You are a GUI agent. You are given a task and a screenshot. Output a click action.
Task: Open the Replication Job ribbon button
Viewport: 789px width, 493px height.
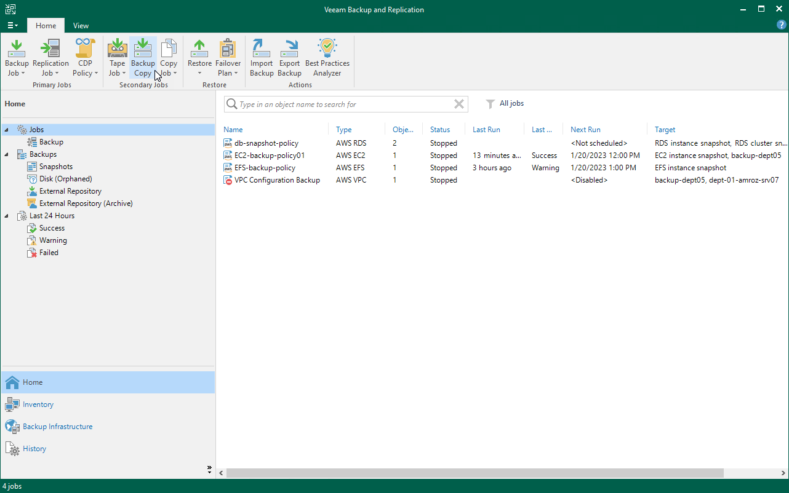50,58
